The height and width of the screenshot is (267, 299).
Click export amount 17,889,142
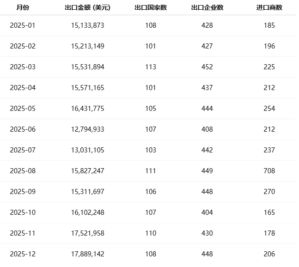pyautogui.click(x=88, y=254)
